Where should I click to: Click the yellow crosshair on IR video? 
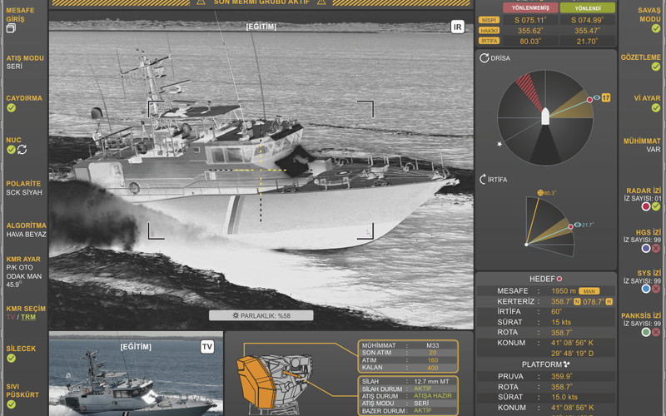pyautogui.click(x=261, y=170)
